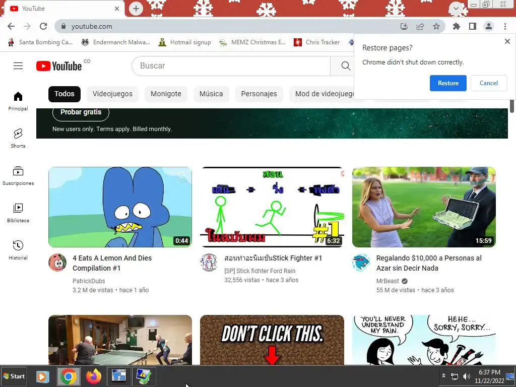This screenshot has height=387, width=516.
Task: Open Chris Tracker bookmark
Action: (316, 42)
